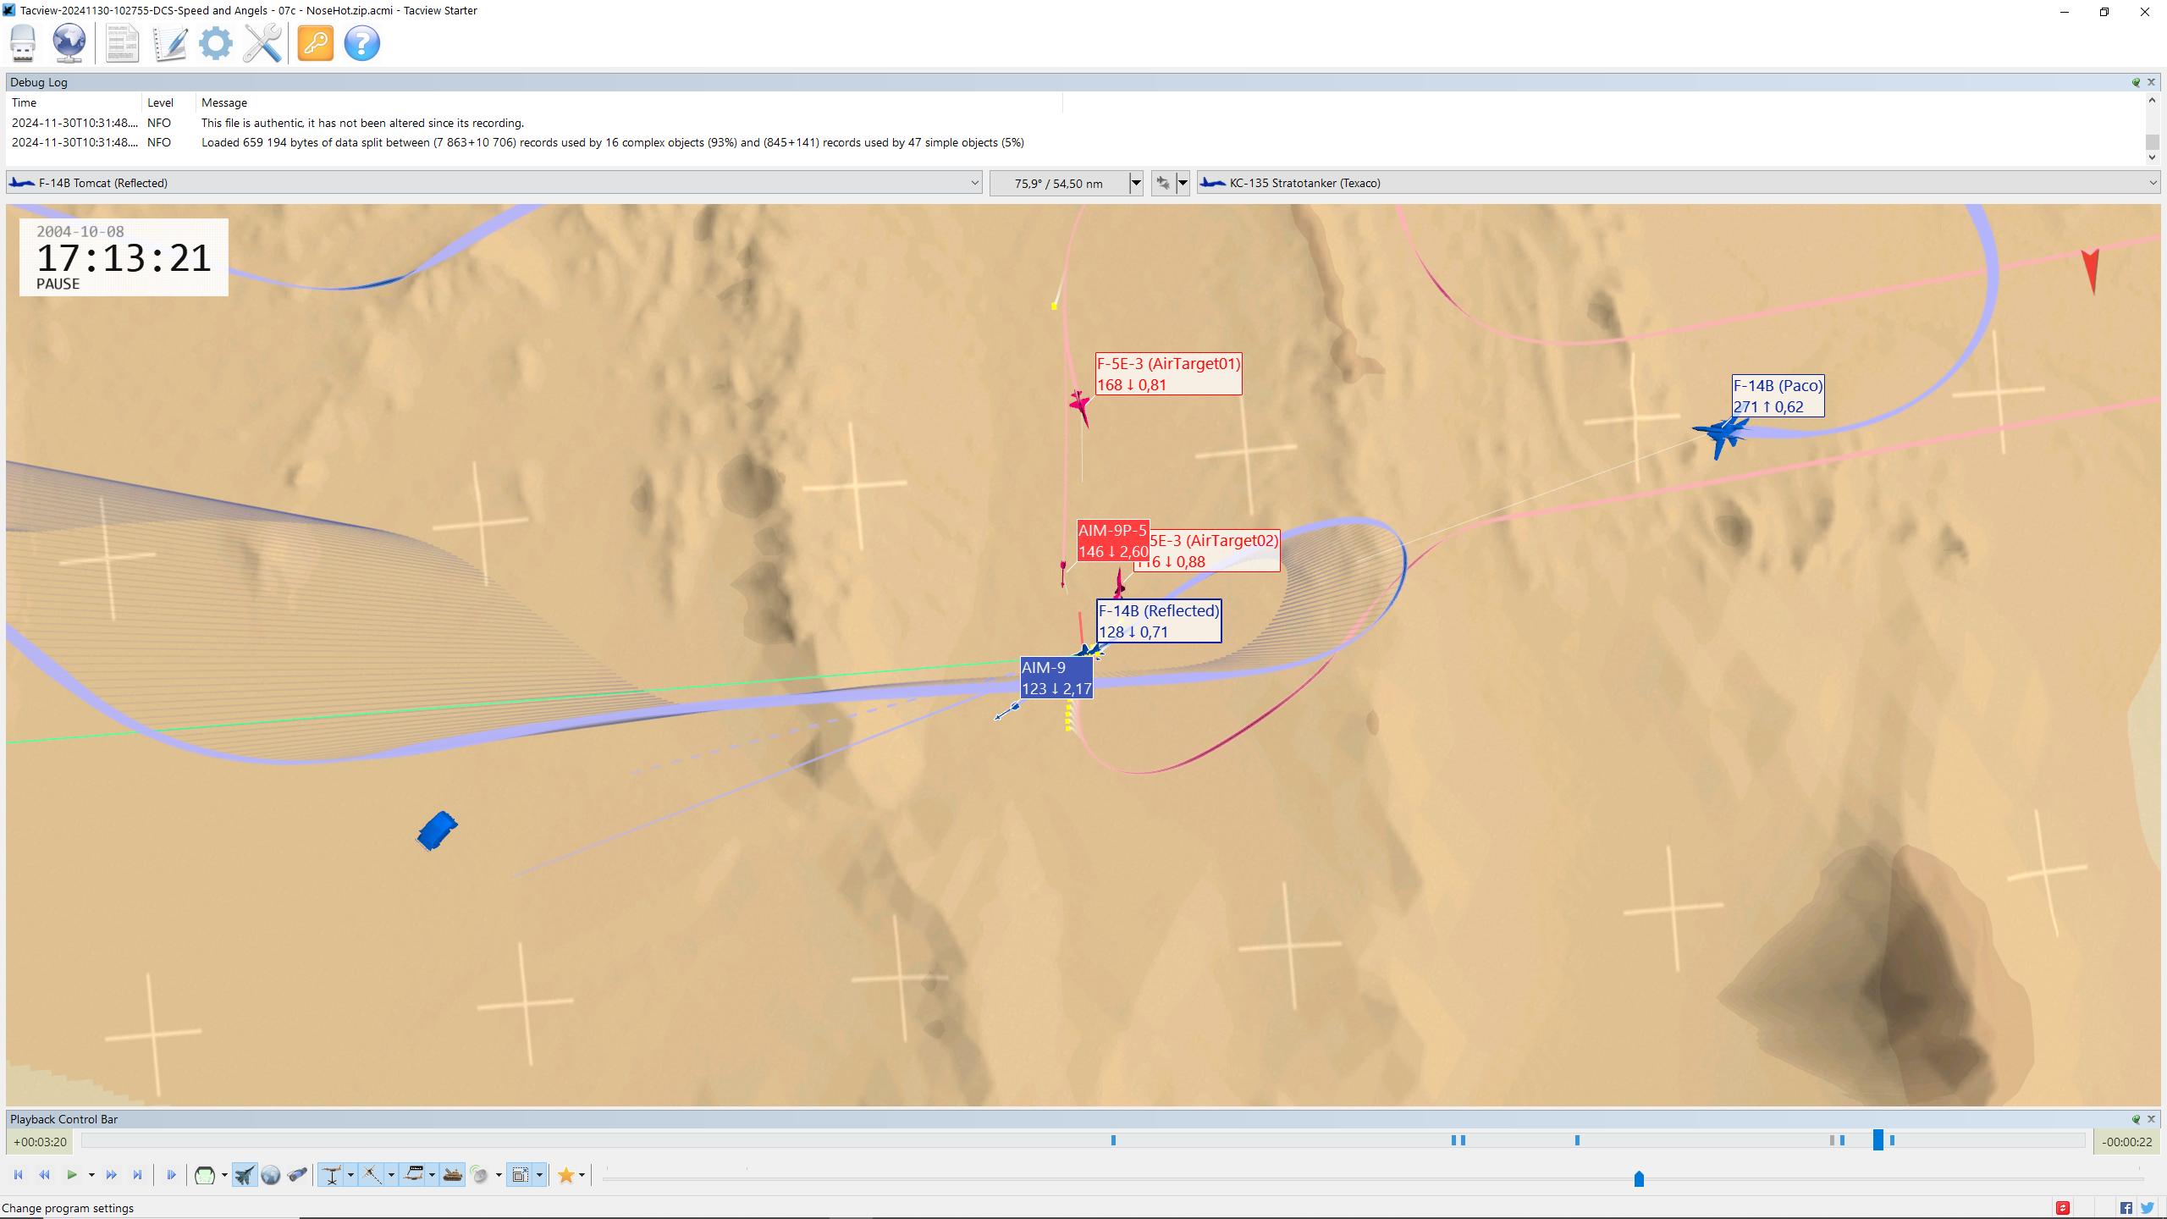2167x1219 pixels.
Task: Expand swap aircraft options arrow
Action: [x=1183, y=183]
